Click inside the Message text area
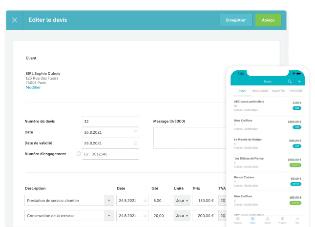This screenshot has width=315, height=227. tap(190, 138)
